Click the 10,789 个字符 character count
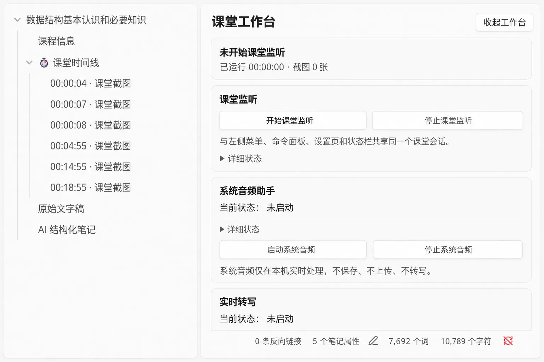The width and height of the screenshot is (544, 362). (x=466, y=341)
